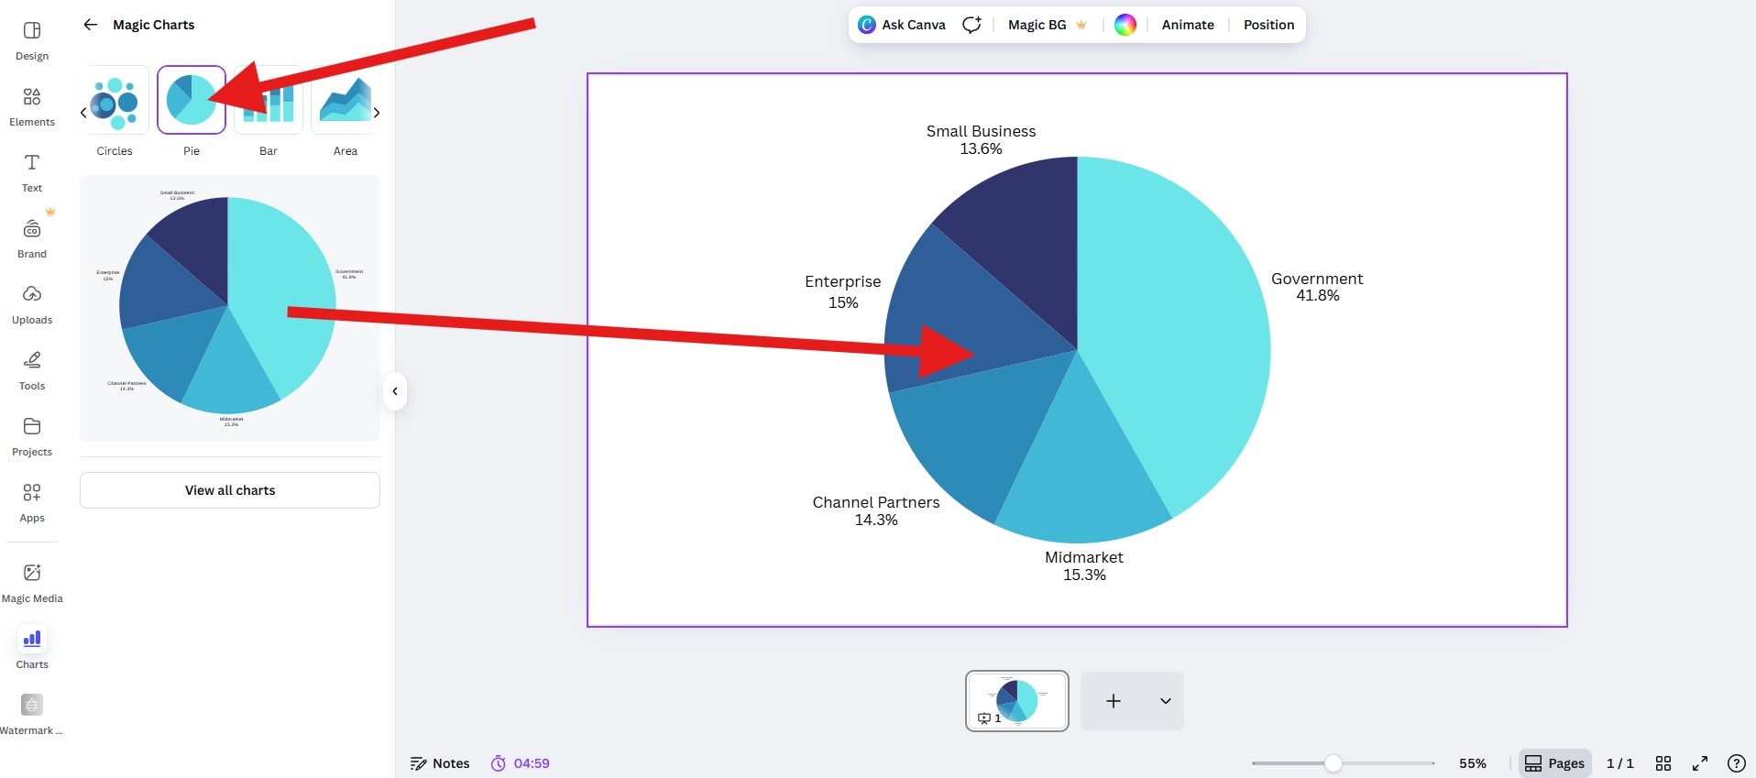Open the Animate options

1188,25
